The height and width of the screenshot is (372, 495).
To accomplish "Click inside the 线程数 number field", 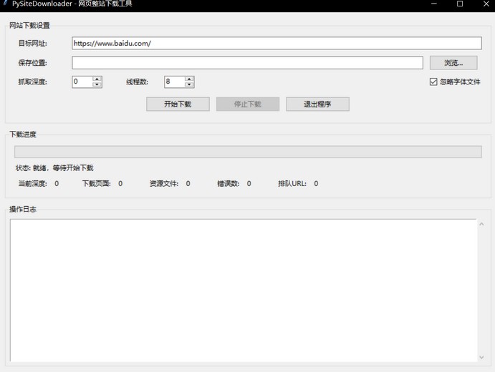I will [173, 82].
